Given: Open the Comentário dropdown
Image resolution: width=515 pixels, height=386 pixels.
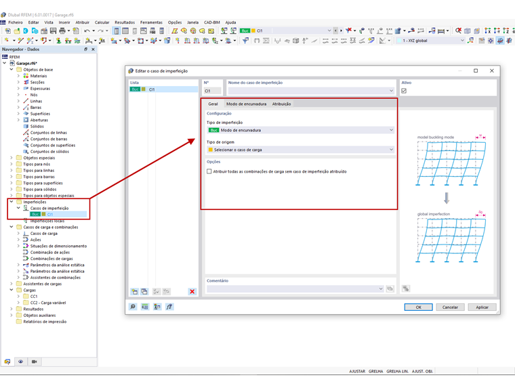Looking at the screenshot, I should 295,289.
